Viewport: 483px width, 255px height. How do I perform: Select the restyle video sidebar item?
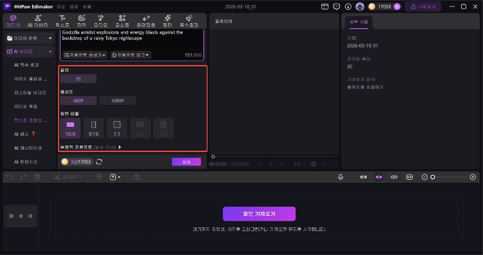(30, 92)
